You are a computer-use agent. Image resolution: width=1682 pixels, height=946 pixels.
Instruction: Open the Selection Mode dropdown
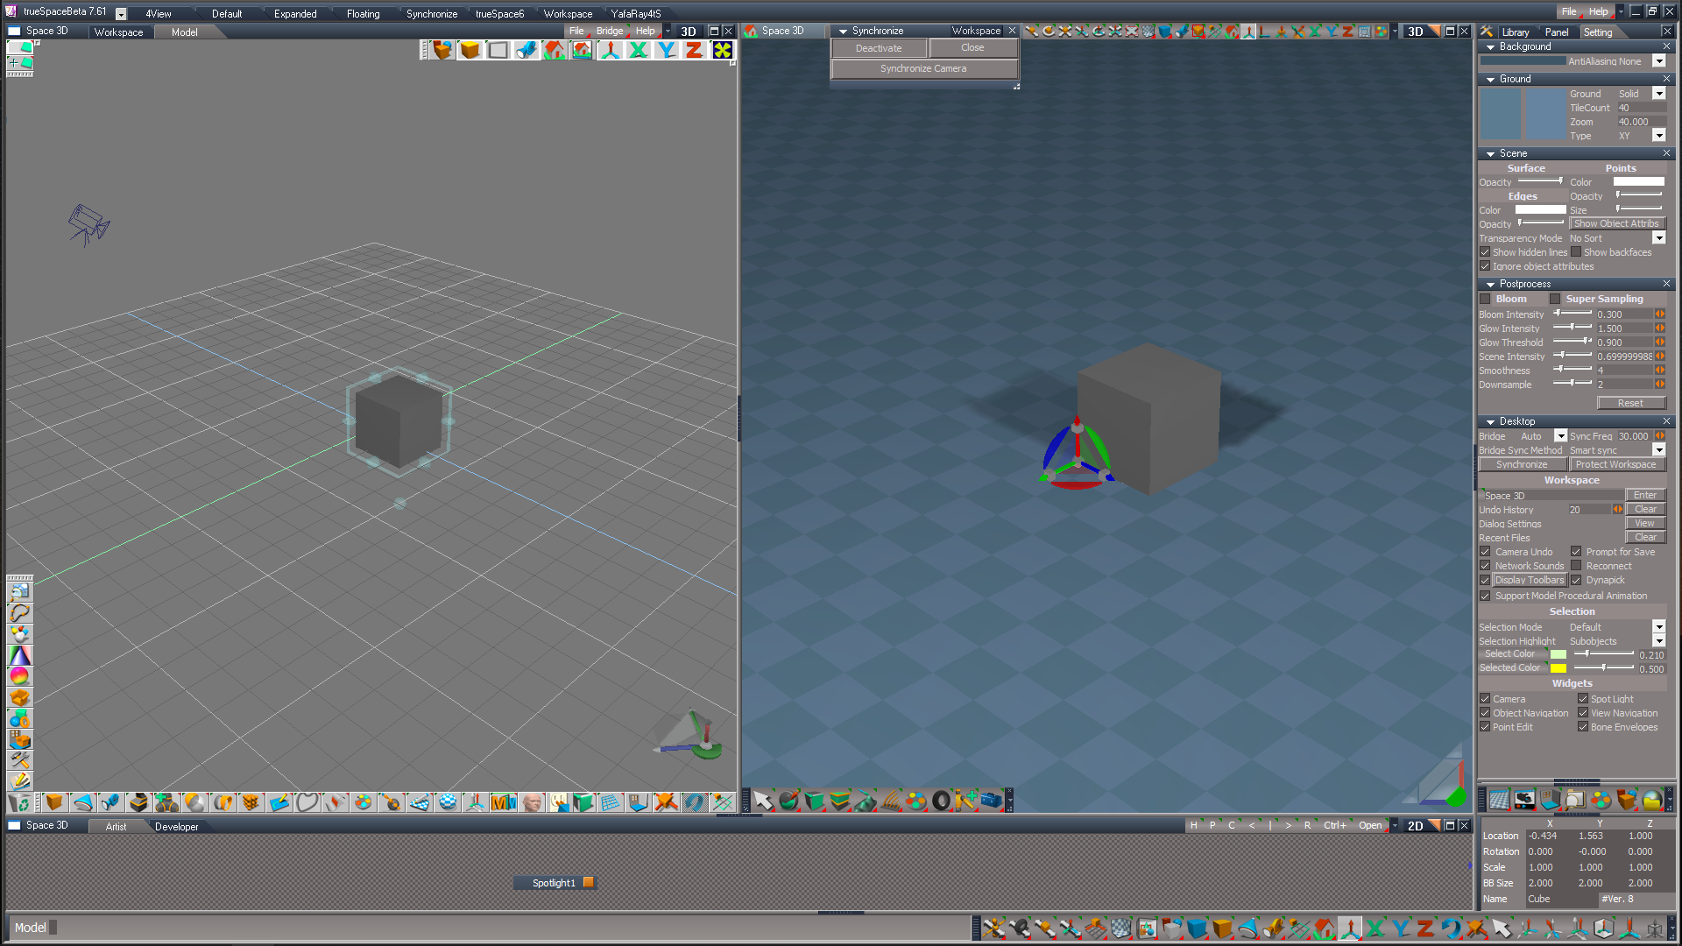1659,627
